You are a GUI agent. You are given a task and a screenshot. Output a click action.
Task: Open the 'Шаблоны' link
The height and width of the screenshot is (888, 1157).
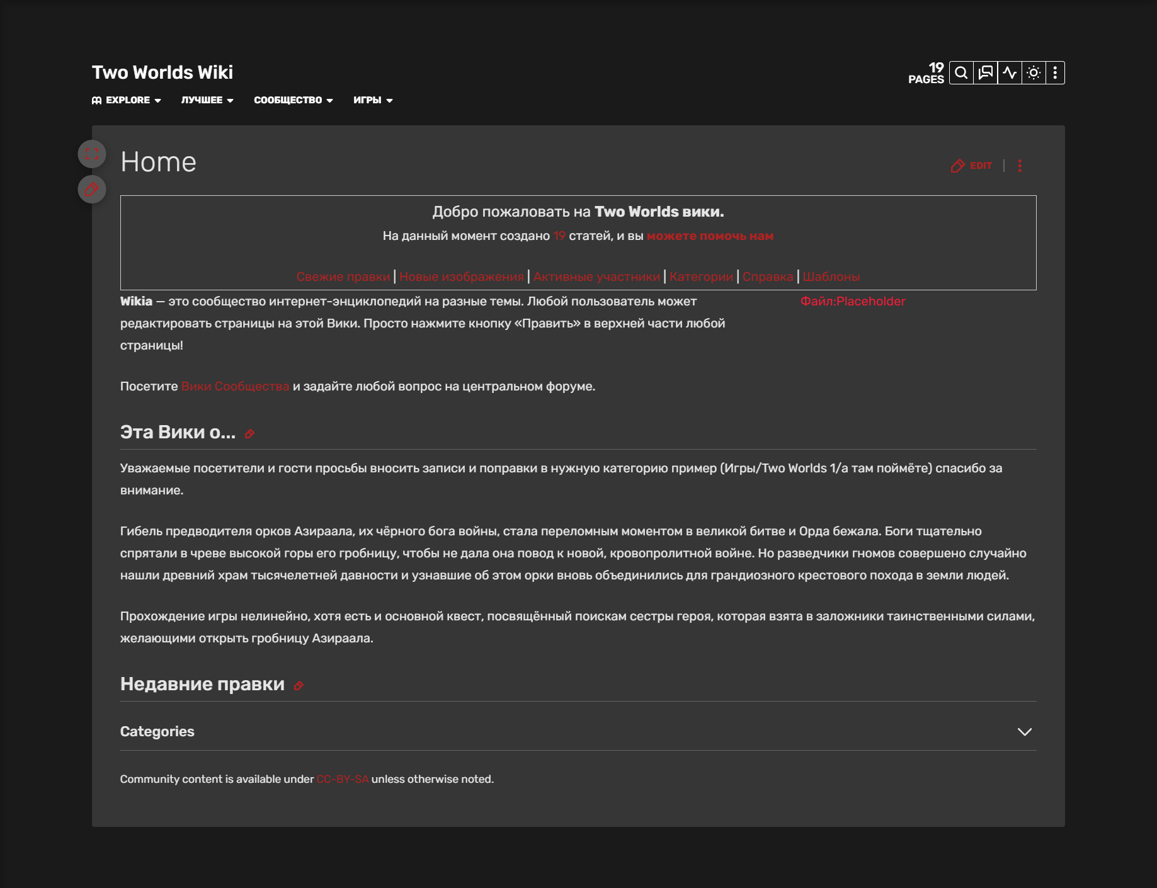[831, 276]
